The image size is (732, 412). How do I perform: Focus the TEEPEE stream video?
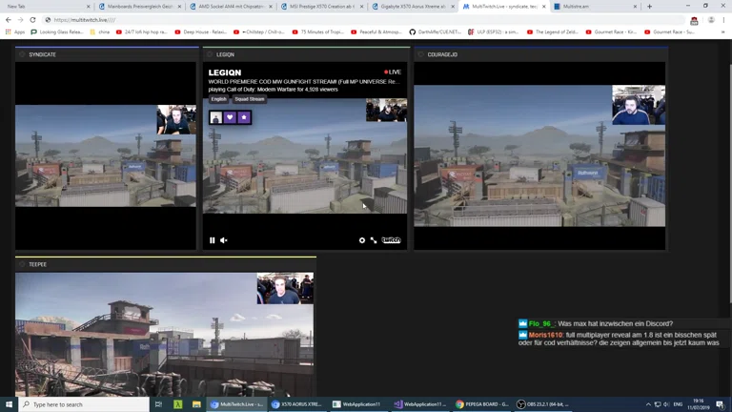[x=164, y=335]
